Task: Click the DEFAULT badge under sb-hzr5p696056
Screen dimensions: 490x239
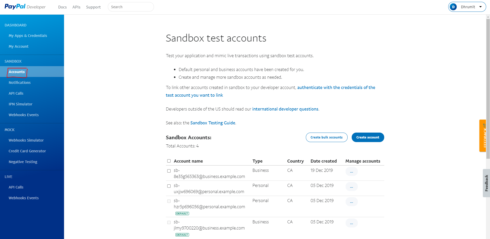Action: click(182, 213)
